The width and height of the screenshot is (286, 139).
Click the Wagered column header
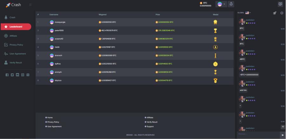pyautogui.click(x=103, y=15)
